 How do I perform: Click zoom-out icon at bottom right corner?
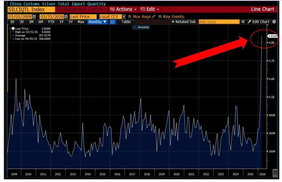coord(275,172)
